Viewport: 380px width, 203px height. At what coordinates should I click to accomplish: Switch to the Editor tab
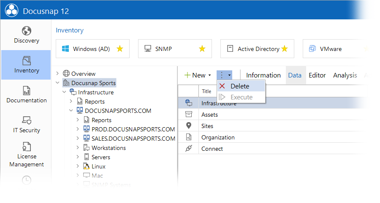tap(317, 75)
